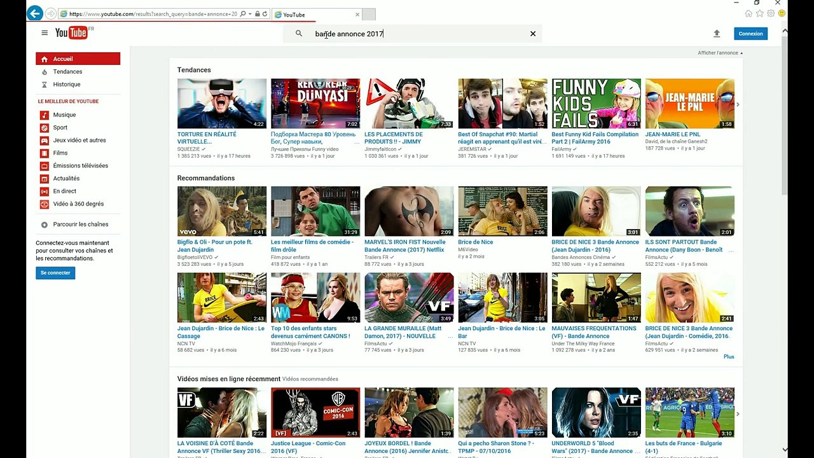Open the 'UNDERWORLD 5 Blood Wars' thumbnail
This screenshot has height=458, width=814.
tap(596, 413)
